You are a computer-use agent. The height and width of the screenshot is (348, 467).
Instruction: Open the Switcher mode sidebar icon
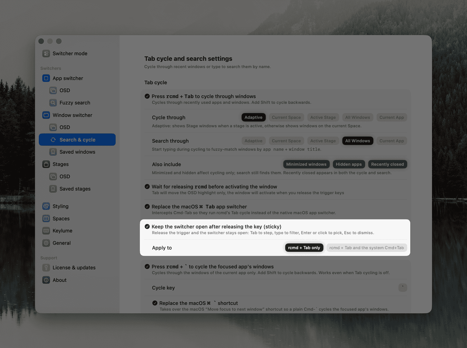pyautogui.click(x=46, y=53)
